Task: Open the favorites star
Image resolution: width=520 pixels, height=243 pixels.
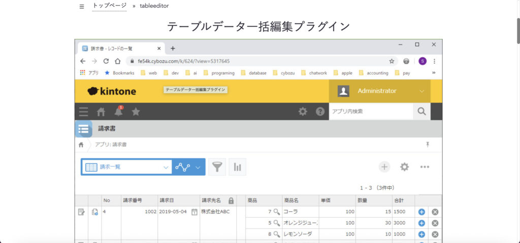Action: 136,112
